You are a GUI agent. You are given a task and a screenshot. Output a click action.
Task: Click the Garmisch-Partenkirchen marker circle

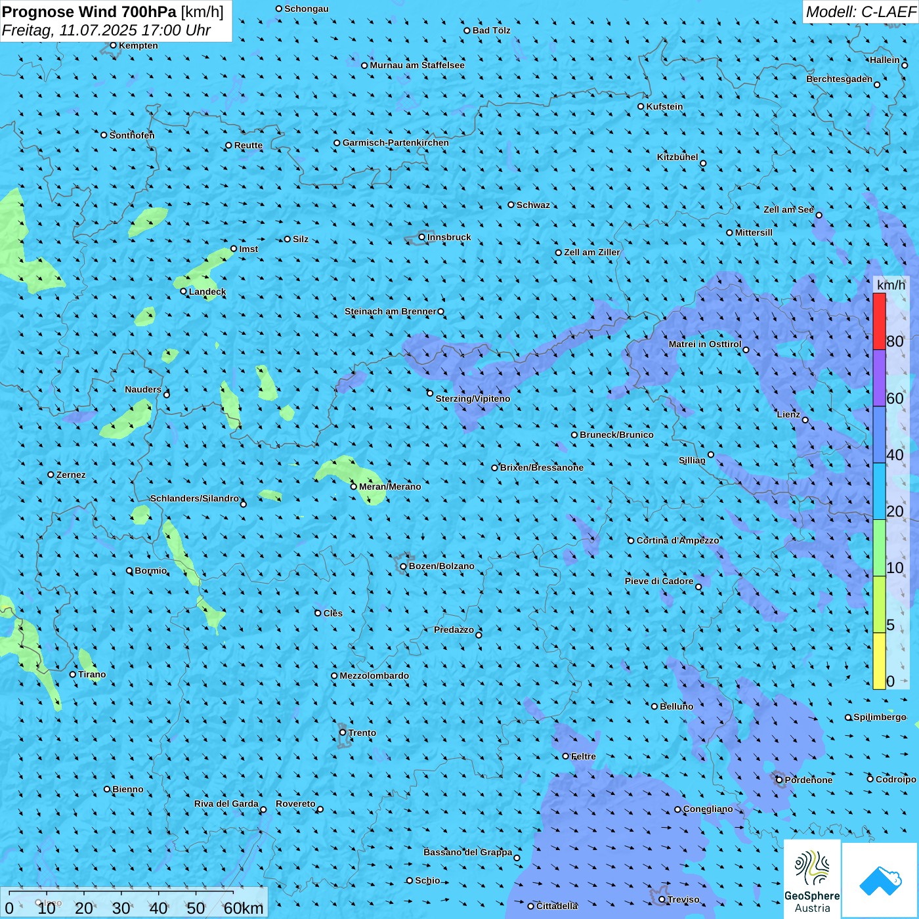pos(337,142)
